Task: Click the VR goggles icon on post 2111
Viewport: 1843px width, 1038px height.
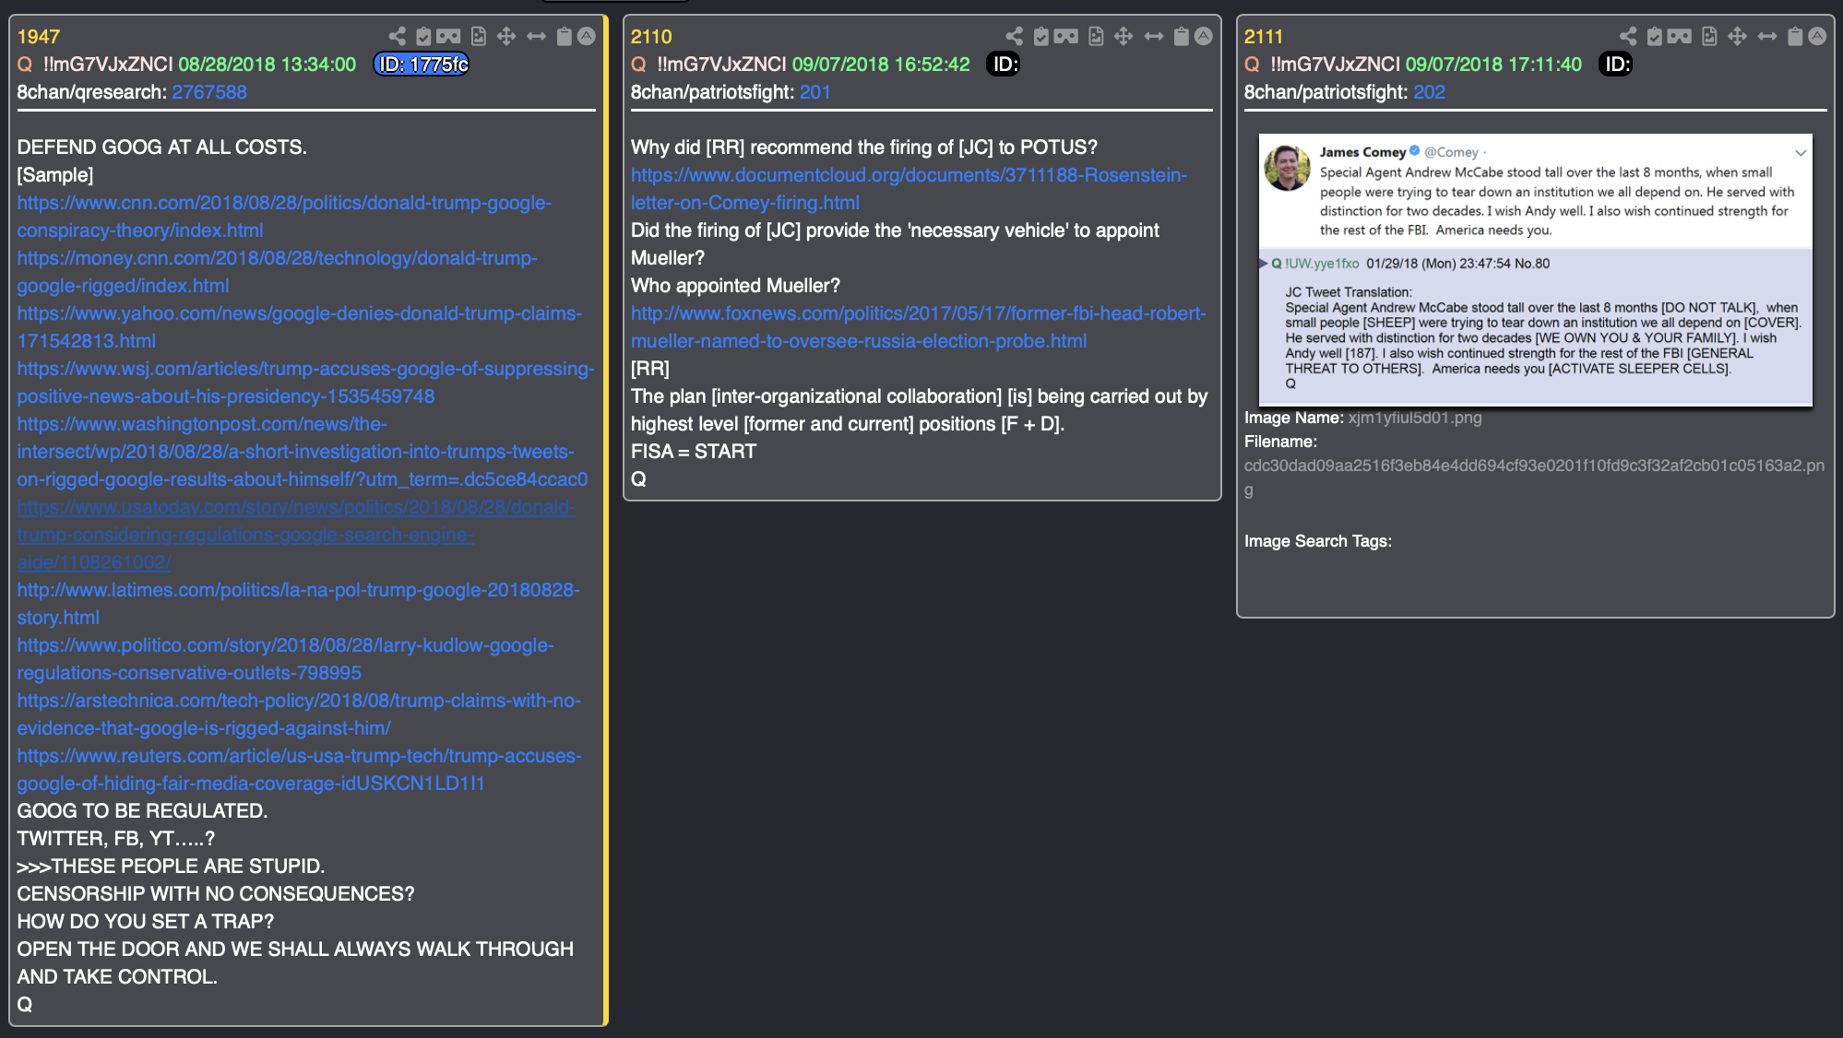Action: [1680, 36]
